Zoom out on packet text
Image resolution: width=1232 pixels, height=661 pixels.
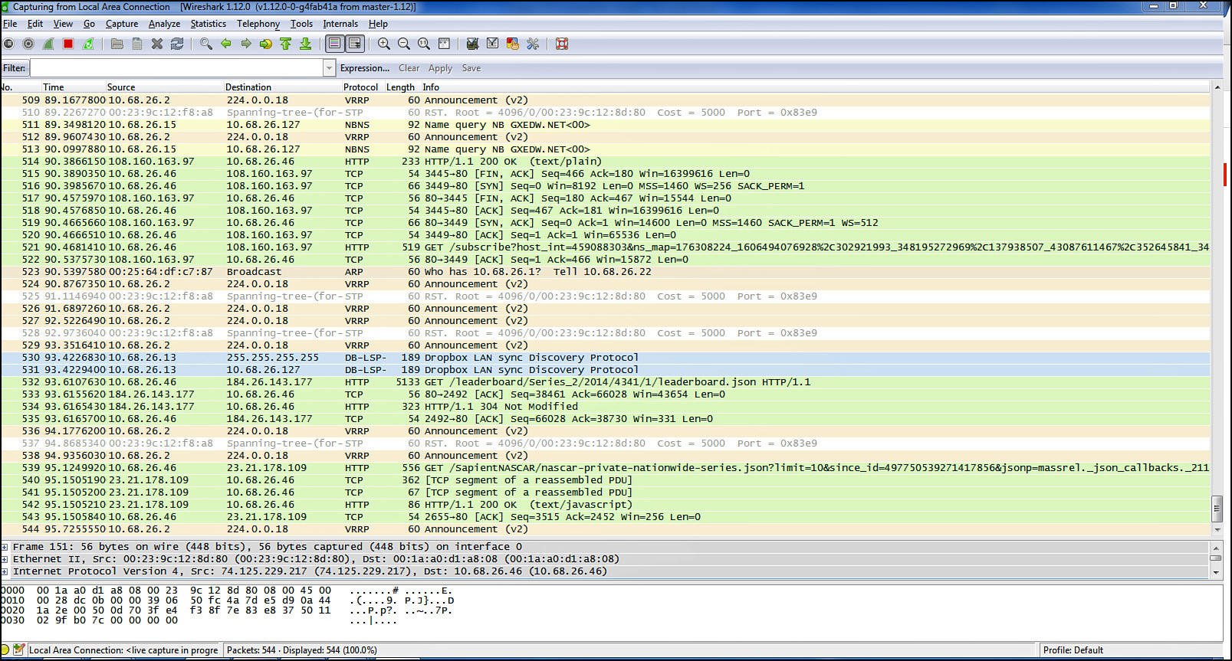tap(404, 44)
